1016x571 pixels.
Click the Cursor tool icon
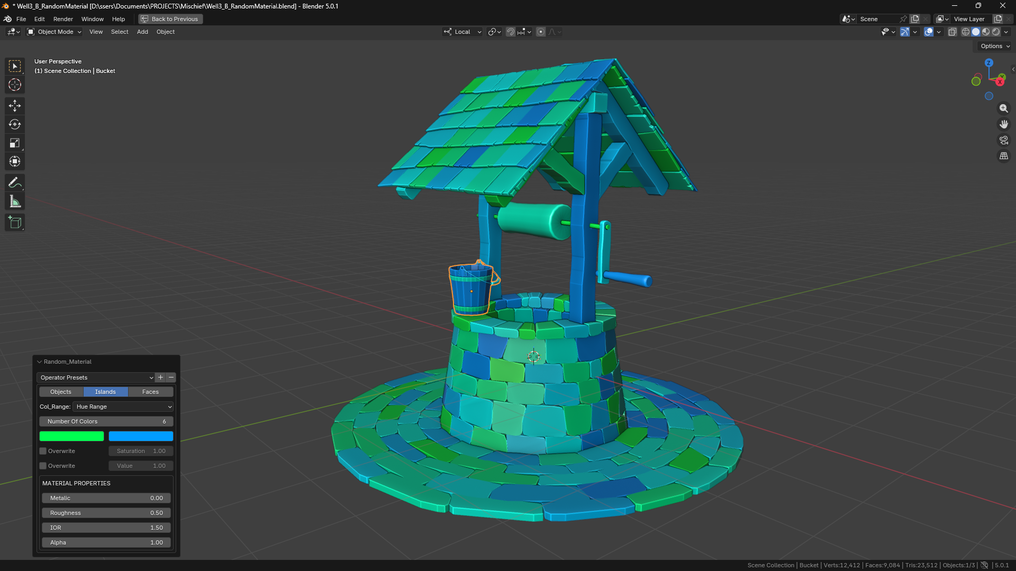pyautogui.click(x=15, y=85)
